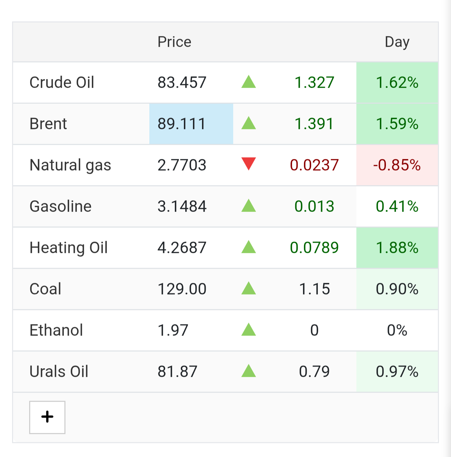Sort by the Day column header

pos(397,42)
